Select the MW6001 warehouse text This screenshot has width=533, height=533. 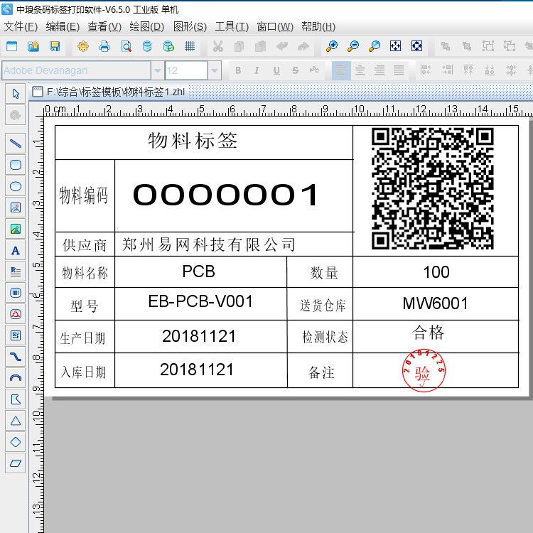[436, 303]
